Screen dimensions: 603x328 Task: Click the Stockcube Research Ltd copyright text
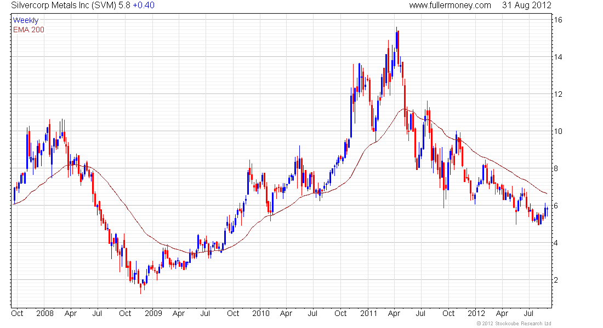514,324
